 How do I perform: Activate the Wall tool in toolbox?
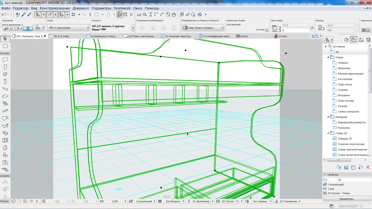[5, 60]
